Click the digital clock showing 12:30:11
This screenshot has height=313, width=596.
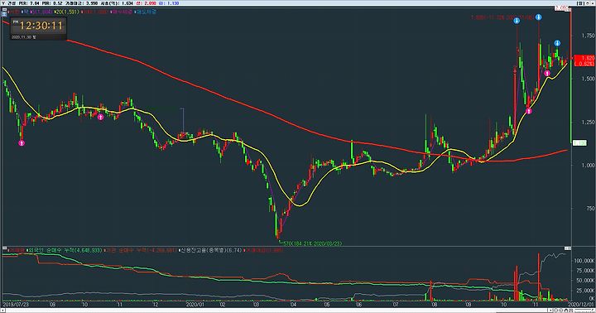pos(41,26)
